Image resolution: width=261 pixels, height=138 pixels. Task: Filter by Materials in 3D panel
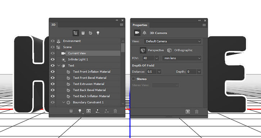(x=90, y=33)
